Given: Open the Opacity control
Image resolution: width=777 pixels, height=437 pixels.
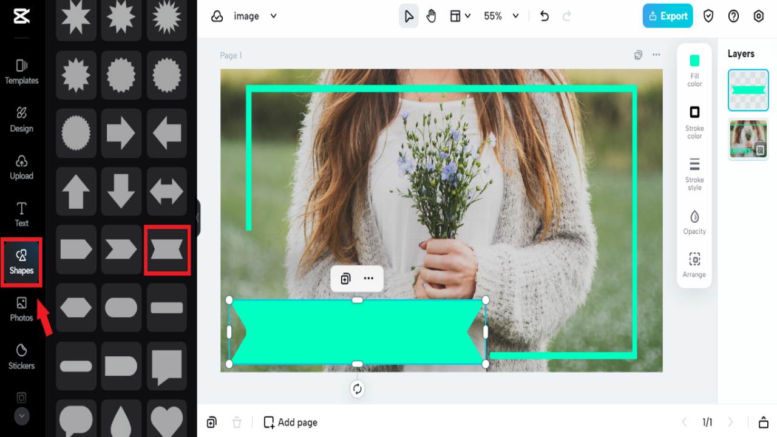Looking at the screenshot, I should pos(694,222).
